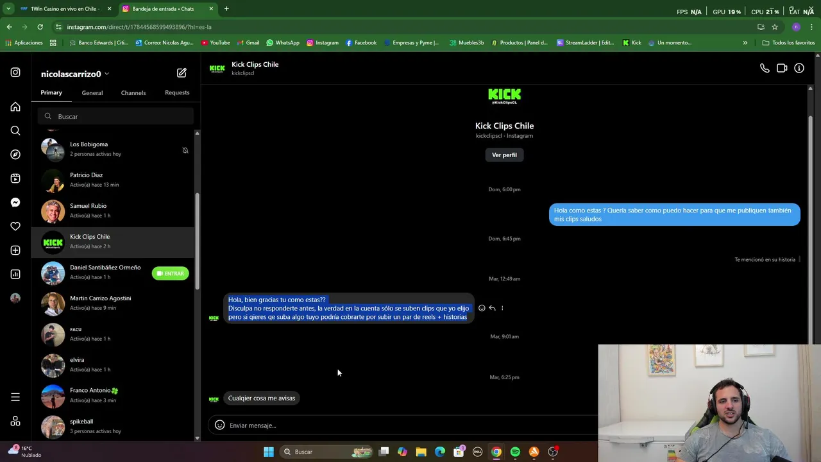Image resolution: width=821 pixels, height=462 pixels.
Task: Open the chat with Martin Carrizo Agostini
Action: pos(113,303)
